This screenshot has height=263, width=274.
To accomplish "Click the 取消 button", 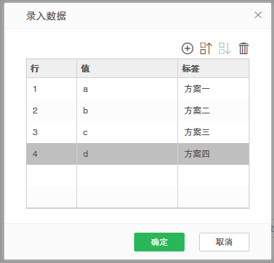I will [x=224, y=242].
